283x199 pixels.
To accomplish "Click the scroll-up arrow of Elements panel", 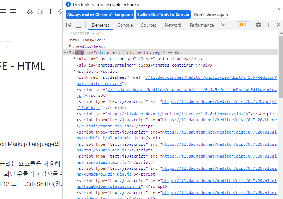I will [281, 33].
